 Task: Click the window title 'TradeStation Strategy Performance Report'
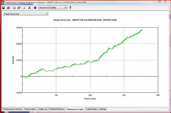coord(25,2)
